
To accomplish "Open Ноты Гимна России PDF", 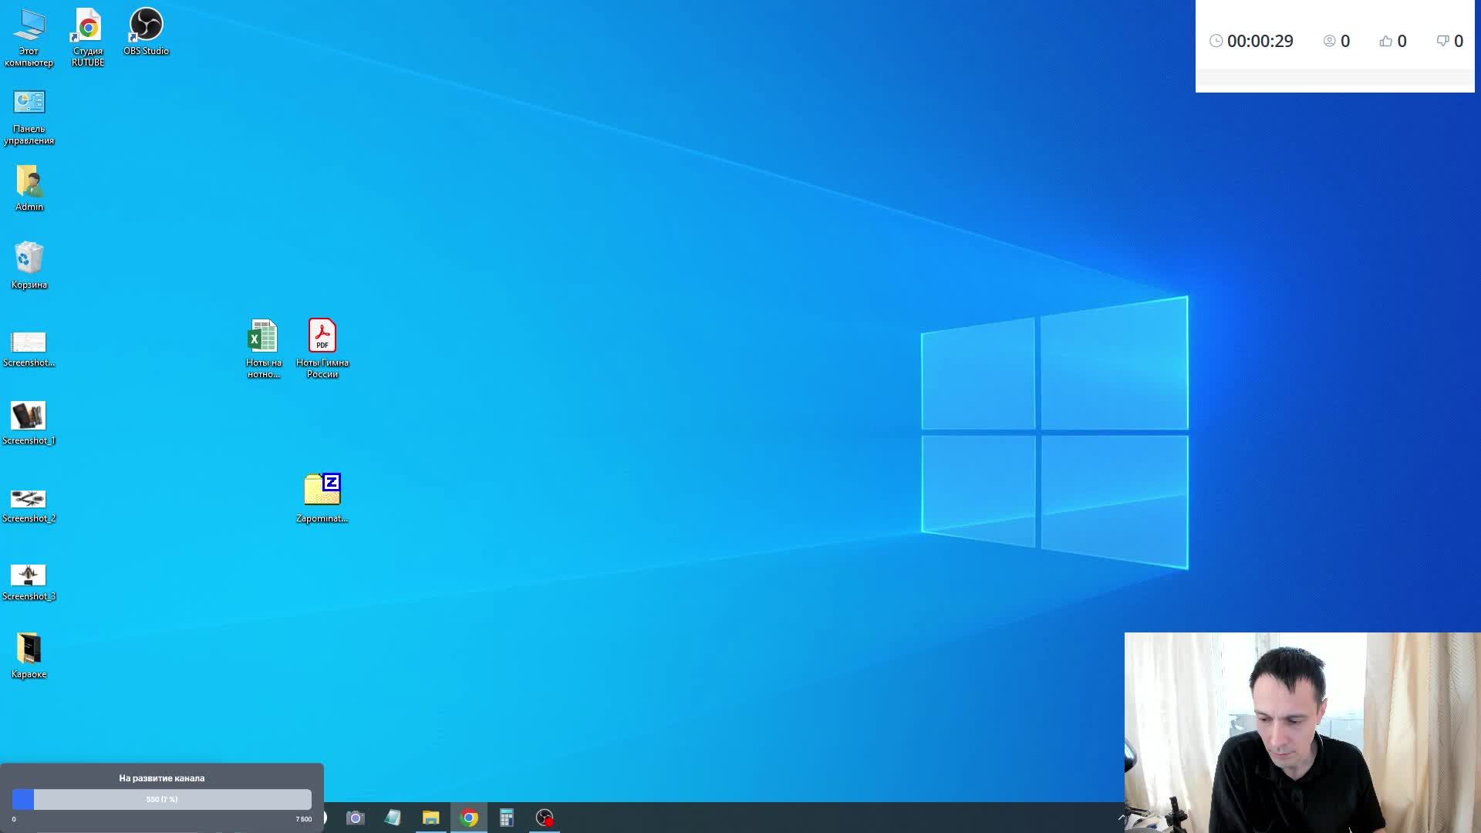I will [322, 336].
